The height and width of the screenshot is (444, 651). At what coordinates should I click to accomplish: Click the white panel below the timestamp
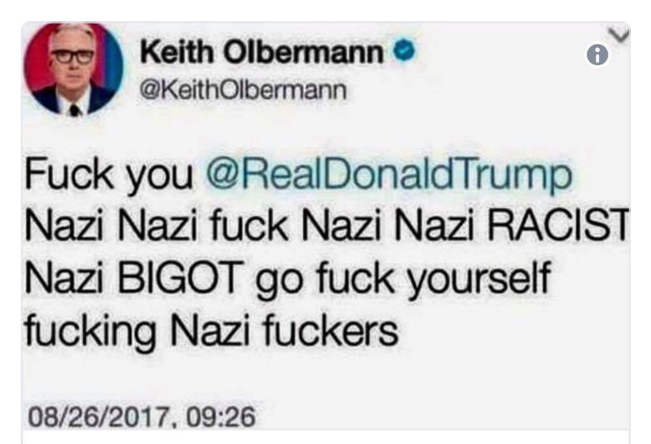pos(326,437)
